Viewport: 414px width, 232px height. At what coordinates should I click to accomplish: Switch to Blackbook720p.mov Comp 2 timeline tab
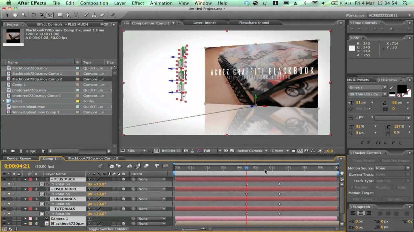pyautogui.click(x=93, y=158)
